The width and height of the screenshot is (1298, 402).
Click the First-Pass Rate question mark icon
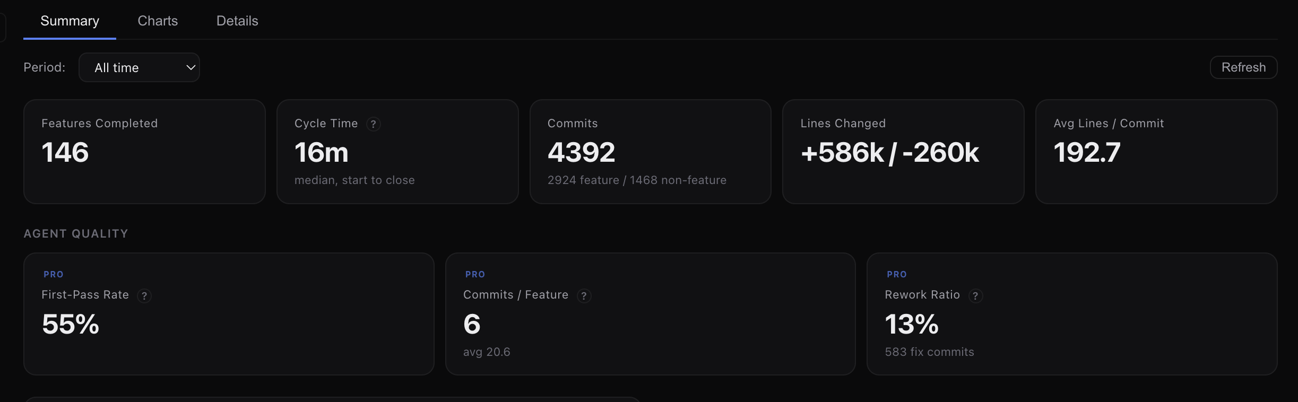coord(144,296)
